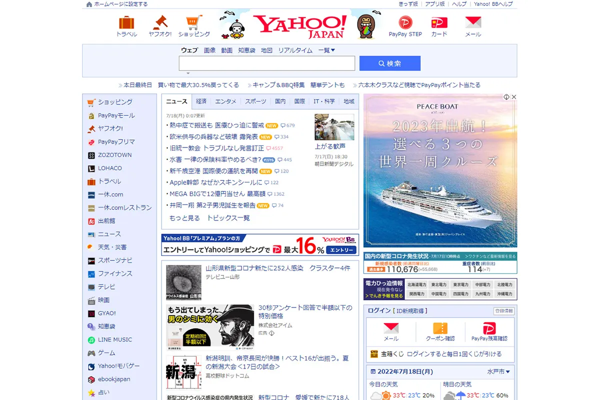The width and height of the screenshot is (600, 400).
Task: Click ZOZOTOWN in the left sidebar
Action: (x=114, y=155)
